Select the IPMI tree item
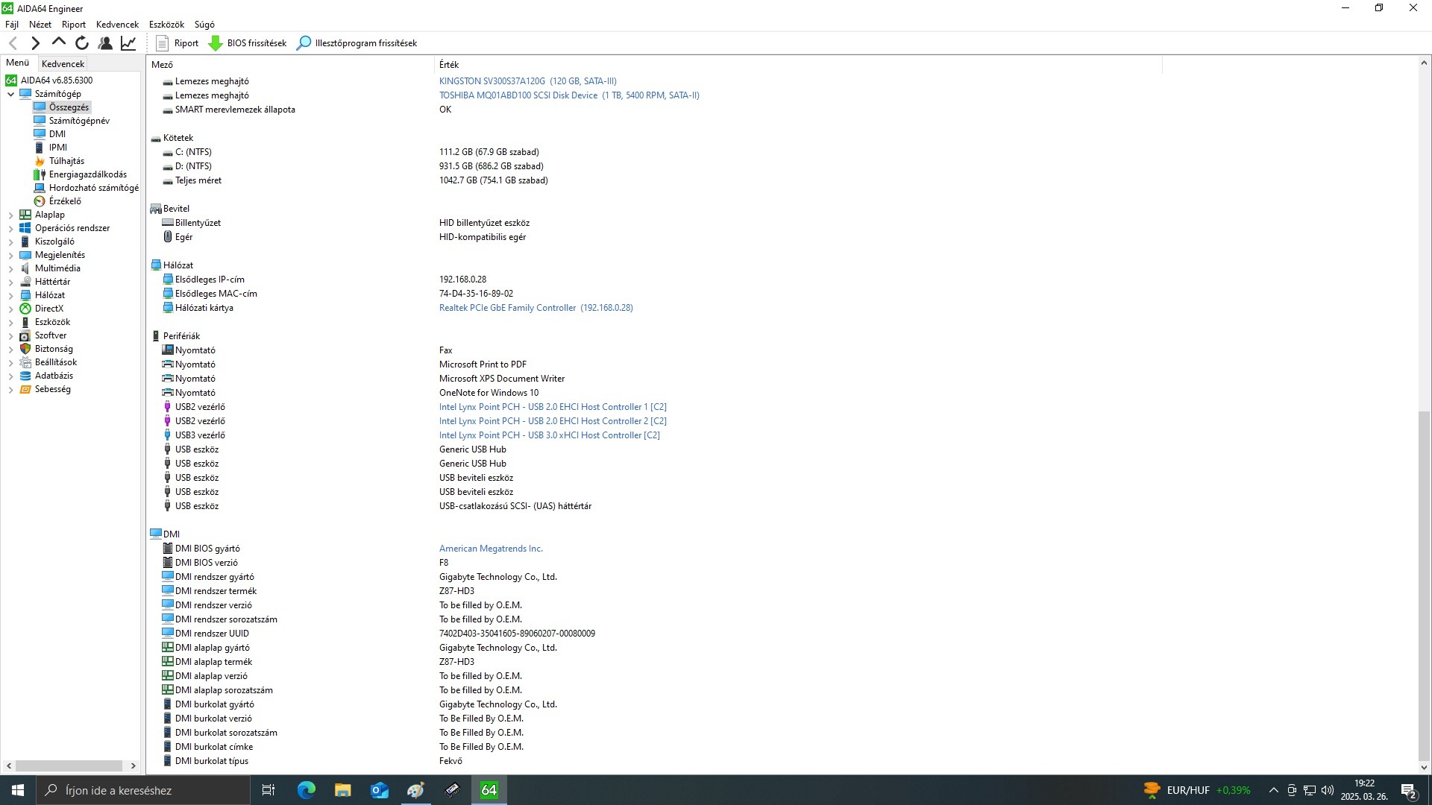Image resolution: width=1432 pixels, height=805 pixels. coord(58,148)
